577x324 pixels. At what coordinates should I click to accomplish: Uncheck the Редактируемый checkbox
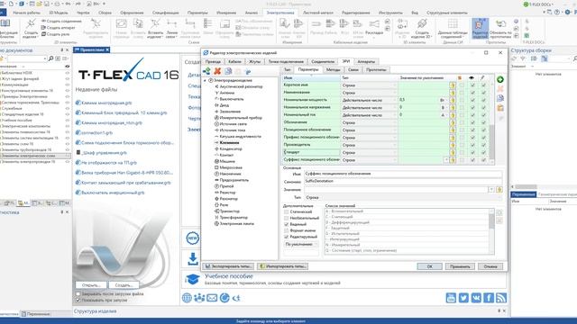click(x=287, y=237)
